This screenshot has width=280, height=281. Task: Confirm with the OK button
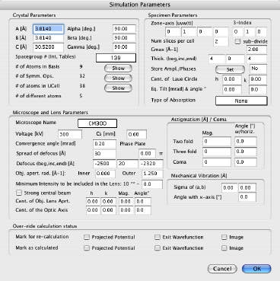(256, 269)
